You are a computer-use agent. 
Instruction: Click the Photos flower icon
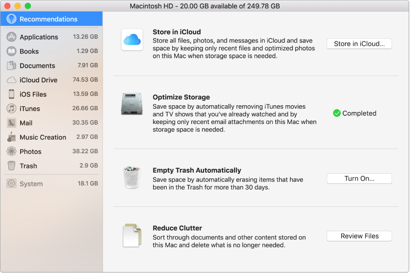click(12, 151)
